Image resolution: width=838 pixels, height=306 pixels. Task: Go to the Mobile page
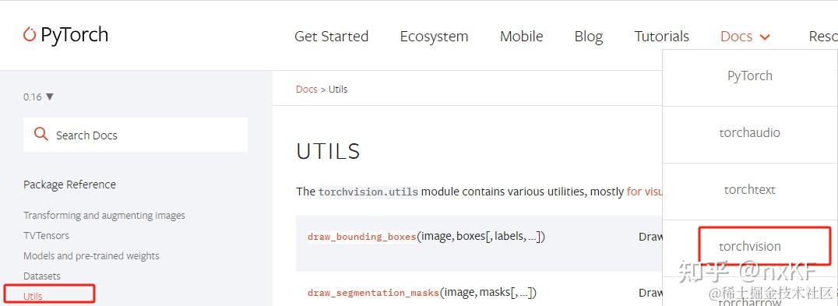click(x=521, y=37)
